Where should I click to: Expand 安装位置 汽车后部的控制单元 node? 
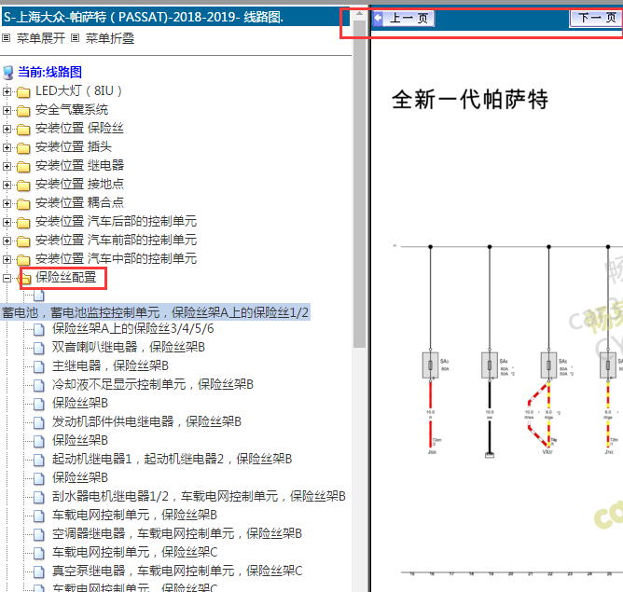7,222
